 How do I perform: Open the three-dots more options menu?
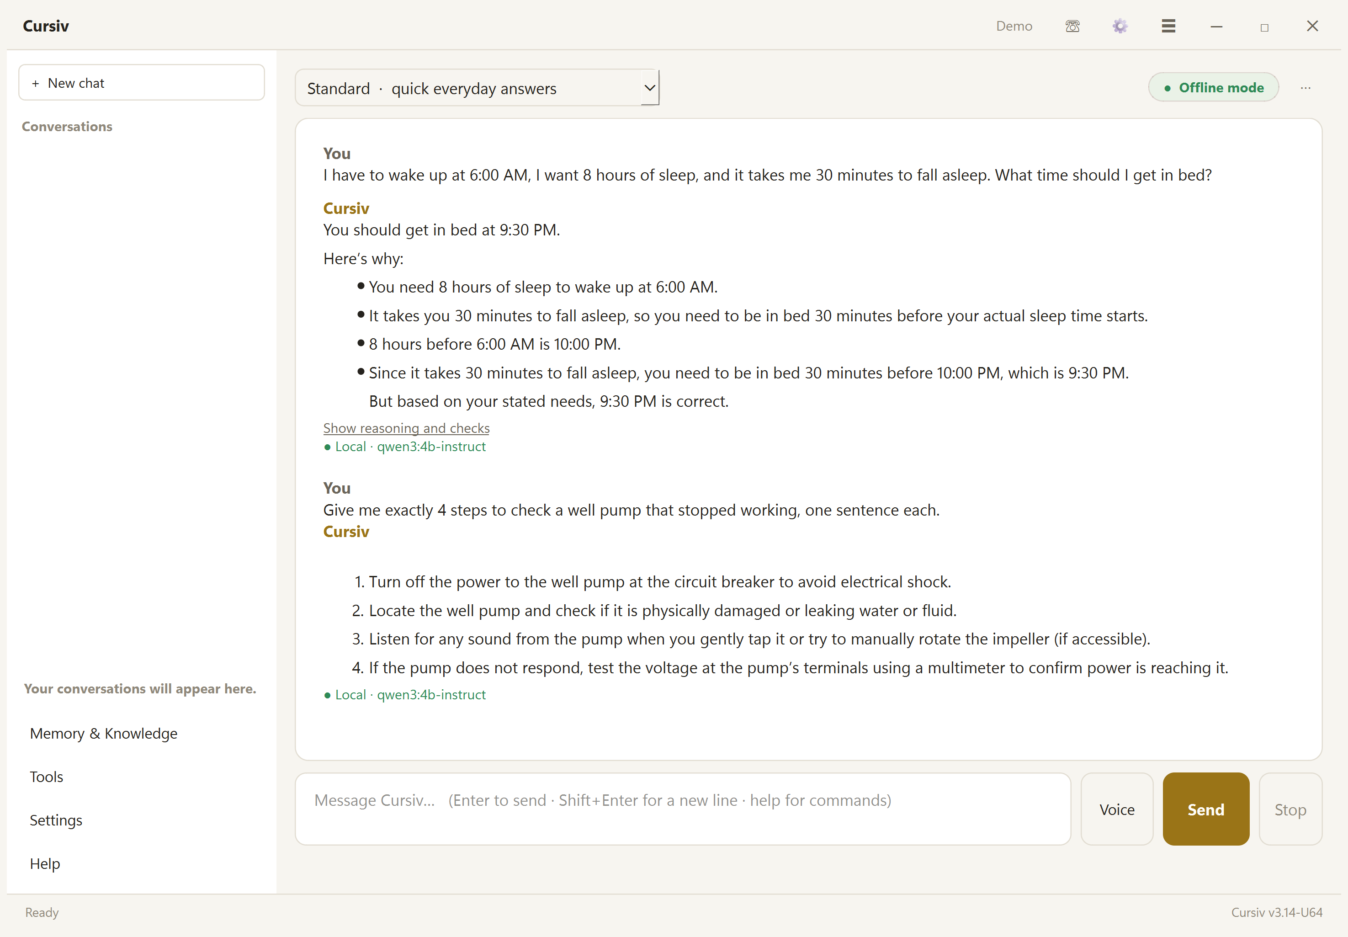tap(1305, 87)
